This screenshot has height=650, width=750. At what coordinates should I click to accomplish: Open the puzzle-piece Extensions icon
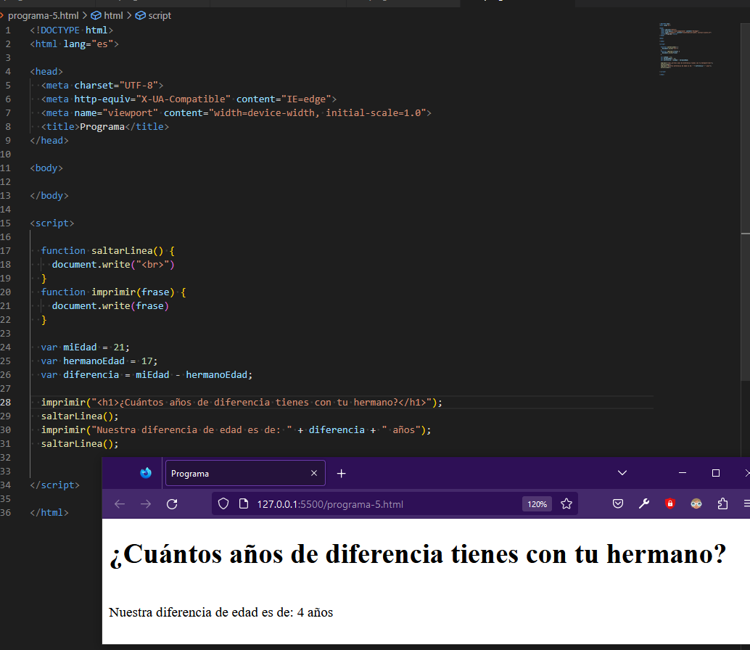tap(721, 503)
